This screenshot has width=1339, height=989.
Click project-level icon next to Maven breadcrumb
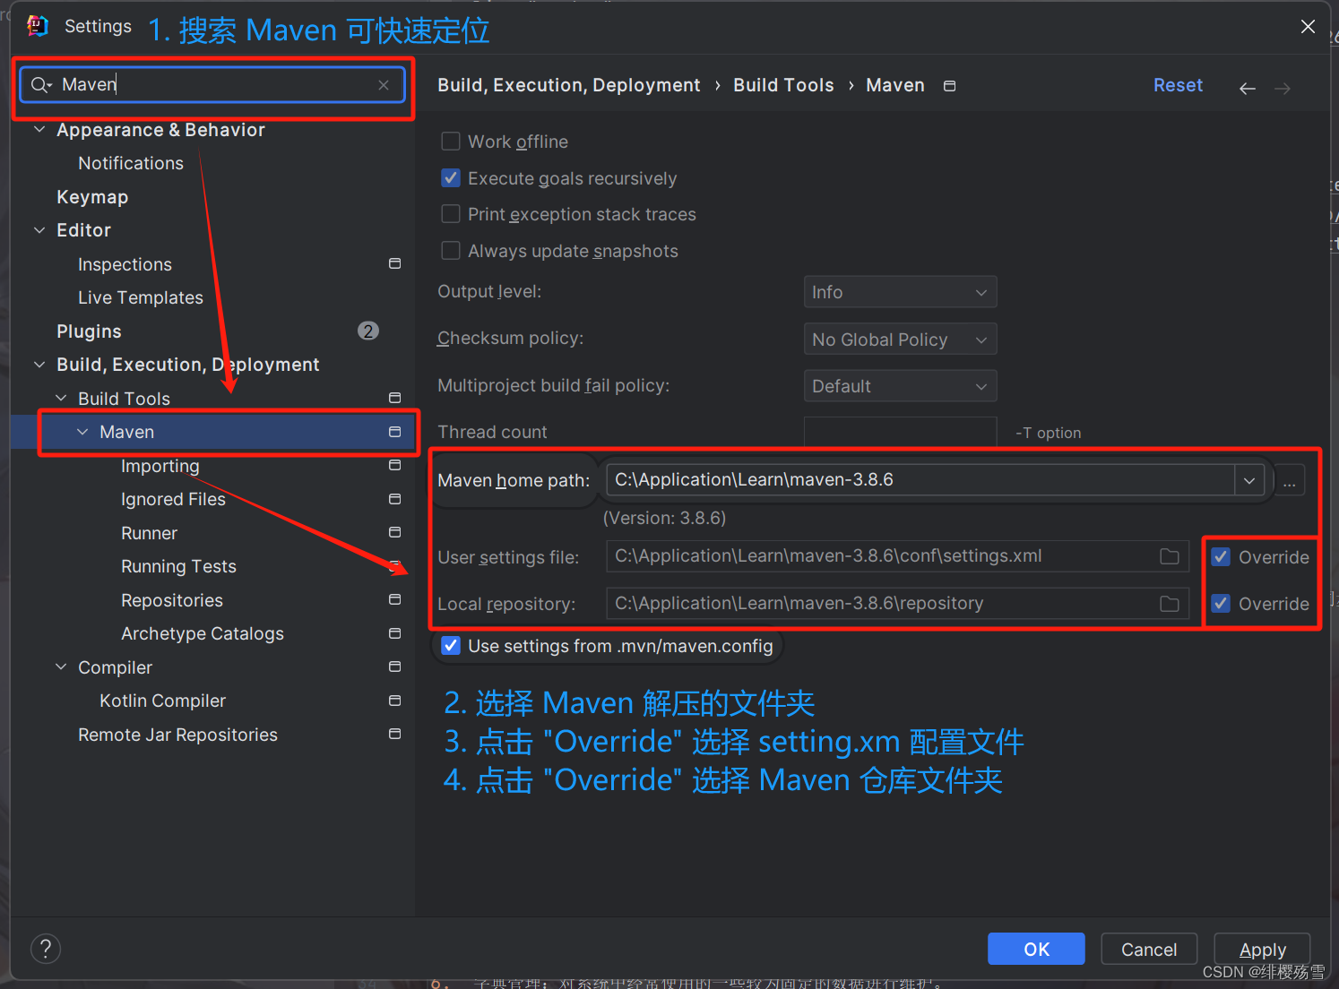pyautogui.click(x=950, y=86)
